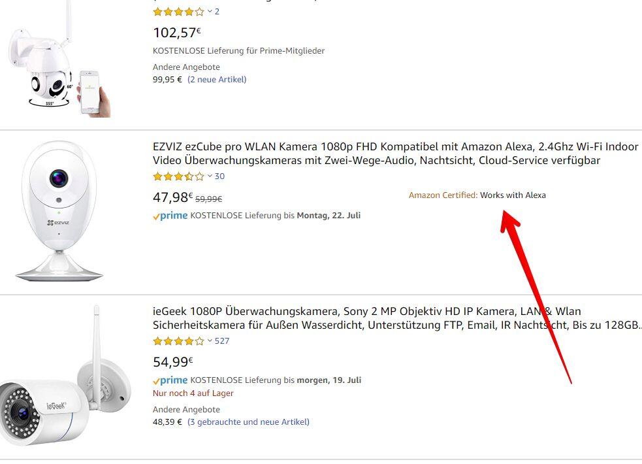Expand the first product's rating chevron
Viewport: 642px width, 464px height.
(x=210, y=12)
